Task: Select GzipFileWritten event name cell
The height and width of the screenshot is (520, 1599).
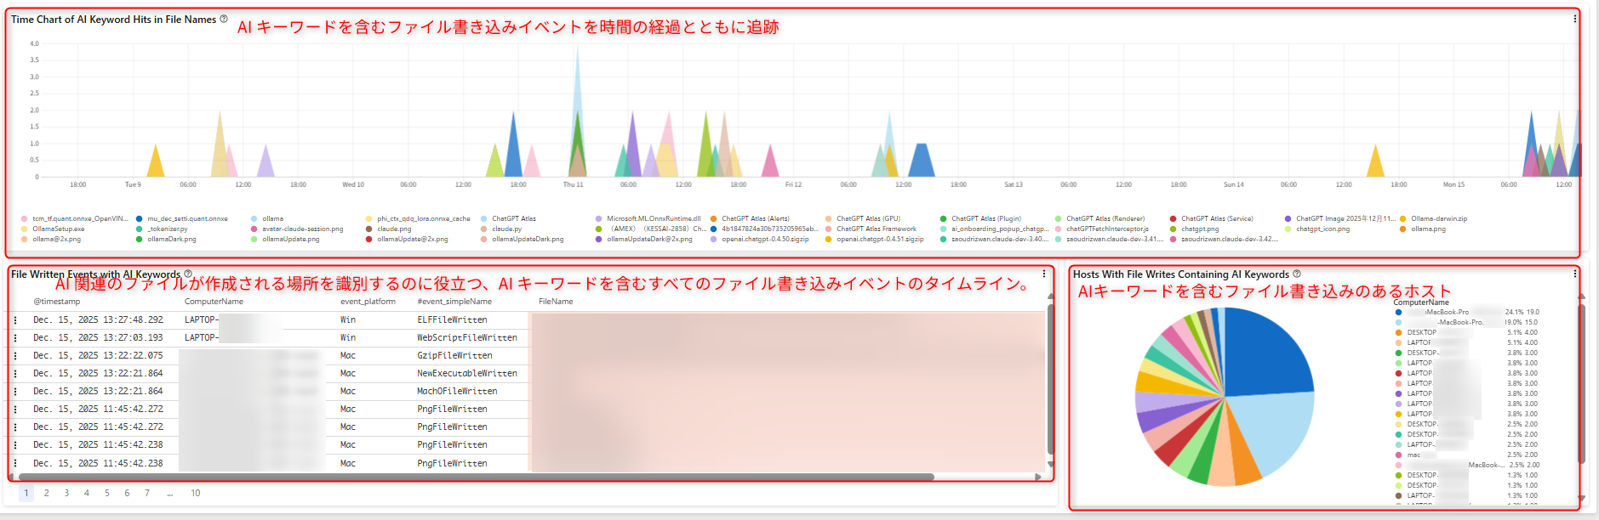Action: 454,356
